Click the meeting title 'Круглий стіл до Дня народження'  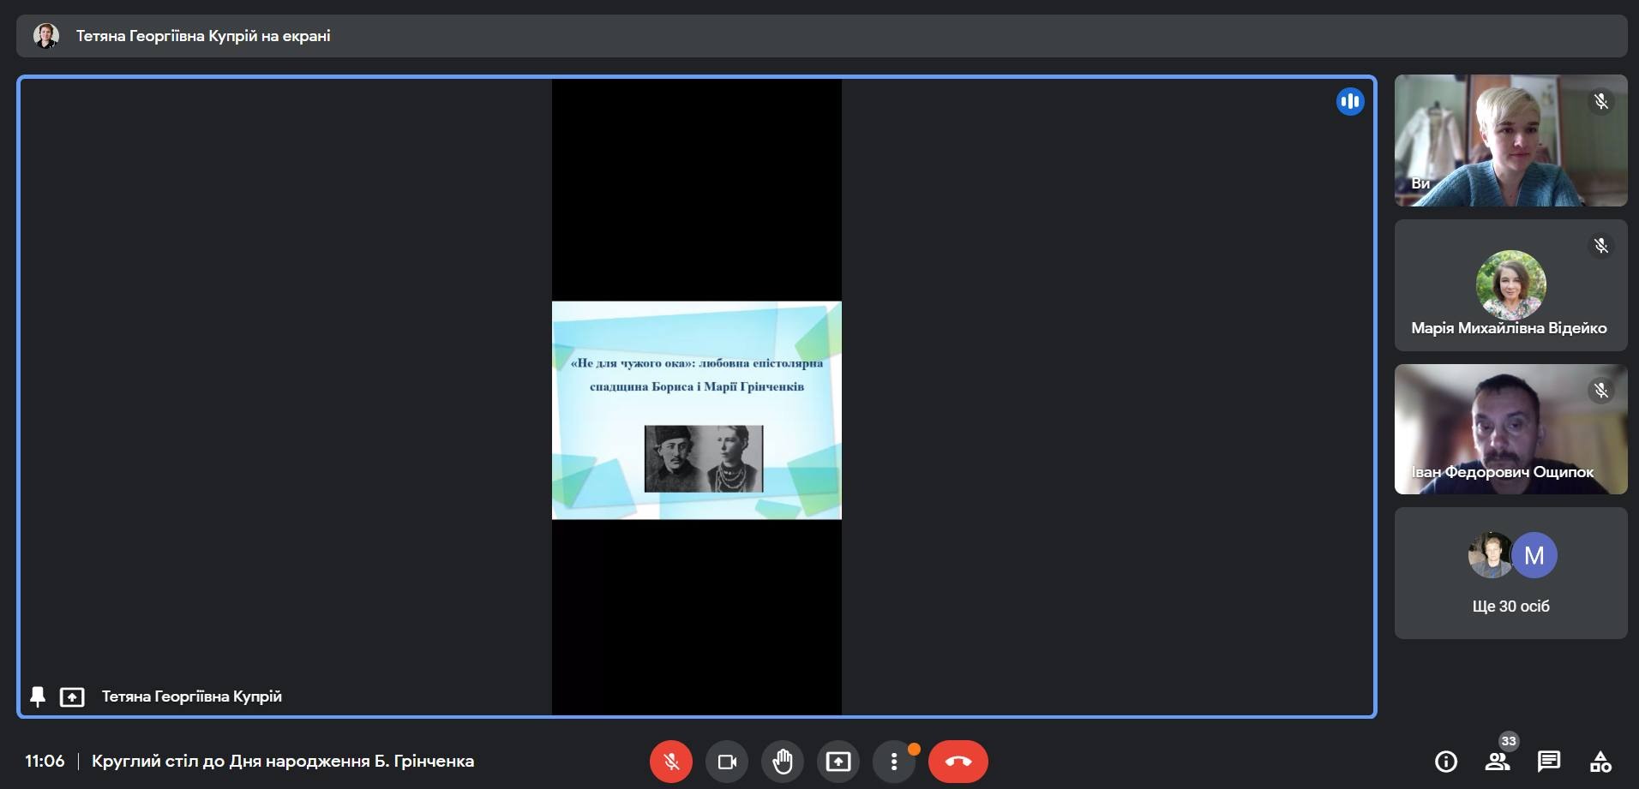pos(283,762)
